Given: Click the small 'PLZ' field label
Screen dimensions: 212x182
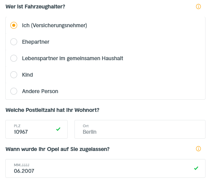Looking at the screenshot, I should click(x=17, y=126).
